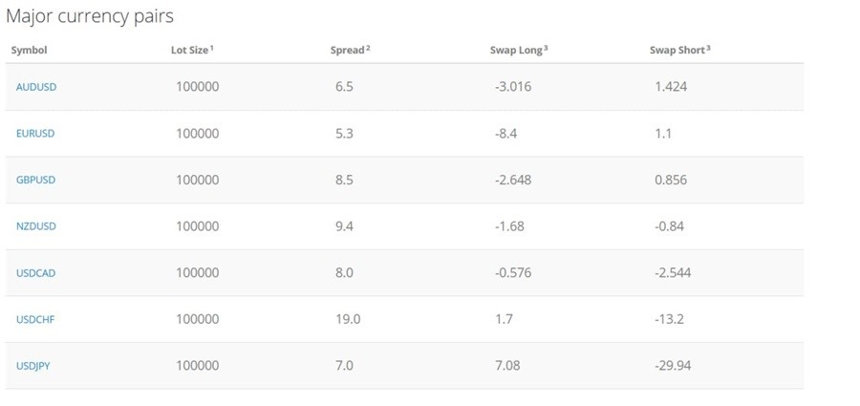Click the Swap Short column header
The image size is (860, 406).
coord(676,50)
